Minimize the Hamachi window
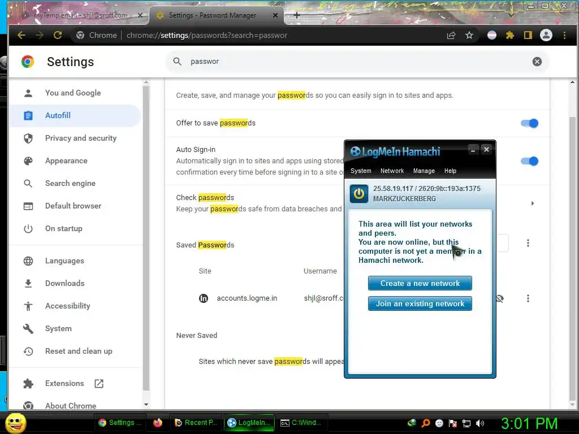The image size is (579, 434). [x=473, y=150]
